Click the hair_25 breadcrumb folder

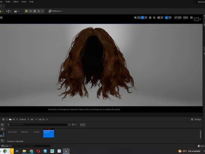click(41, 119)
